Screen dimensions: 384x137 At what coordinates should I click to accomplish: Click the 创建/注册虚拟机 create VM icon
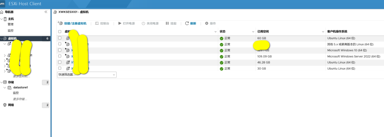60,23
